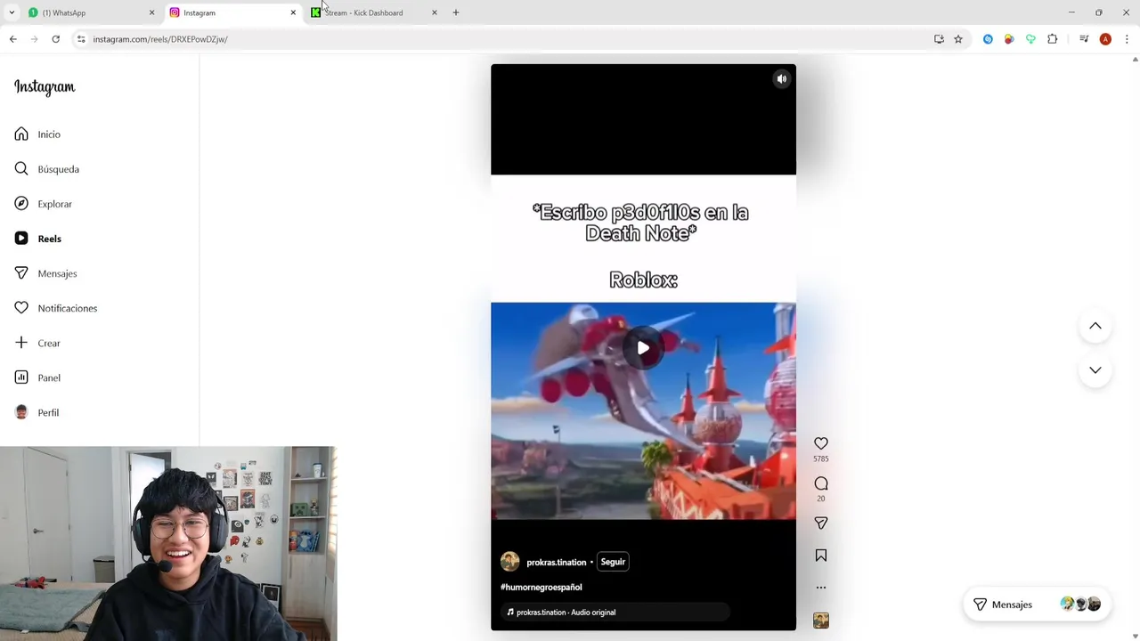The height and width of the screenshot is (641, 1140).
Task: Open the Mensajes sidebar icon
Action: click(21, 273)
